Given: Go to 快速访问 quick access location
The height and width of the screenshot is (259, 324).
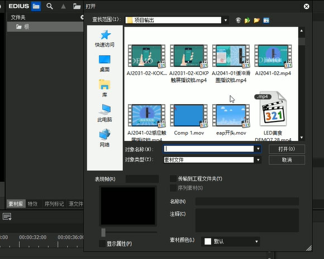Looking at the screenshot, I should tap(105, 39).
